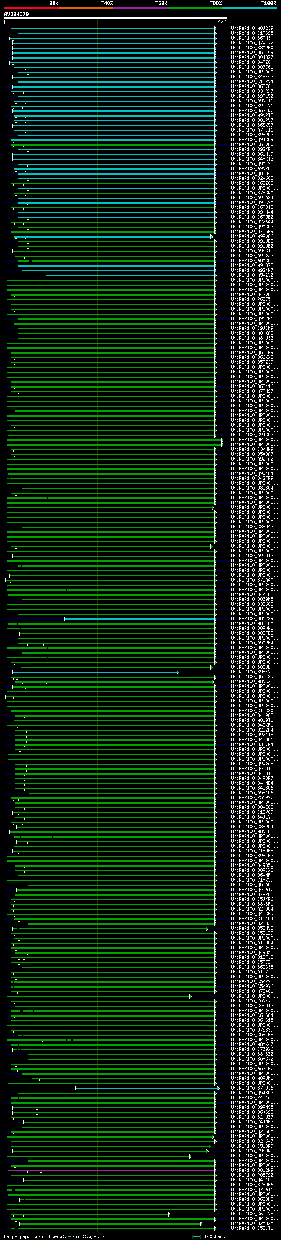This screenshot has height=1240, width=281.
Task: Open hit UniRef100_B6TN30
Action: 252,38
